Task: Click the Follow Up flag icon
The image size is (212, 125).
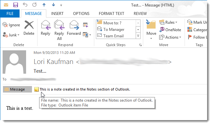Action: click(x=190, y=37)
